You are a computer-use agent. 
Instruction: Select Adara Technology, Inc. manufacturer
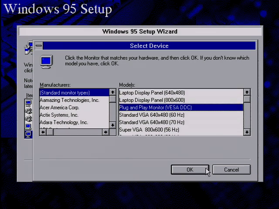tap(74, 122)
